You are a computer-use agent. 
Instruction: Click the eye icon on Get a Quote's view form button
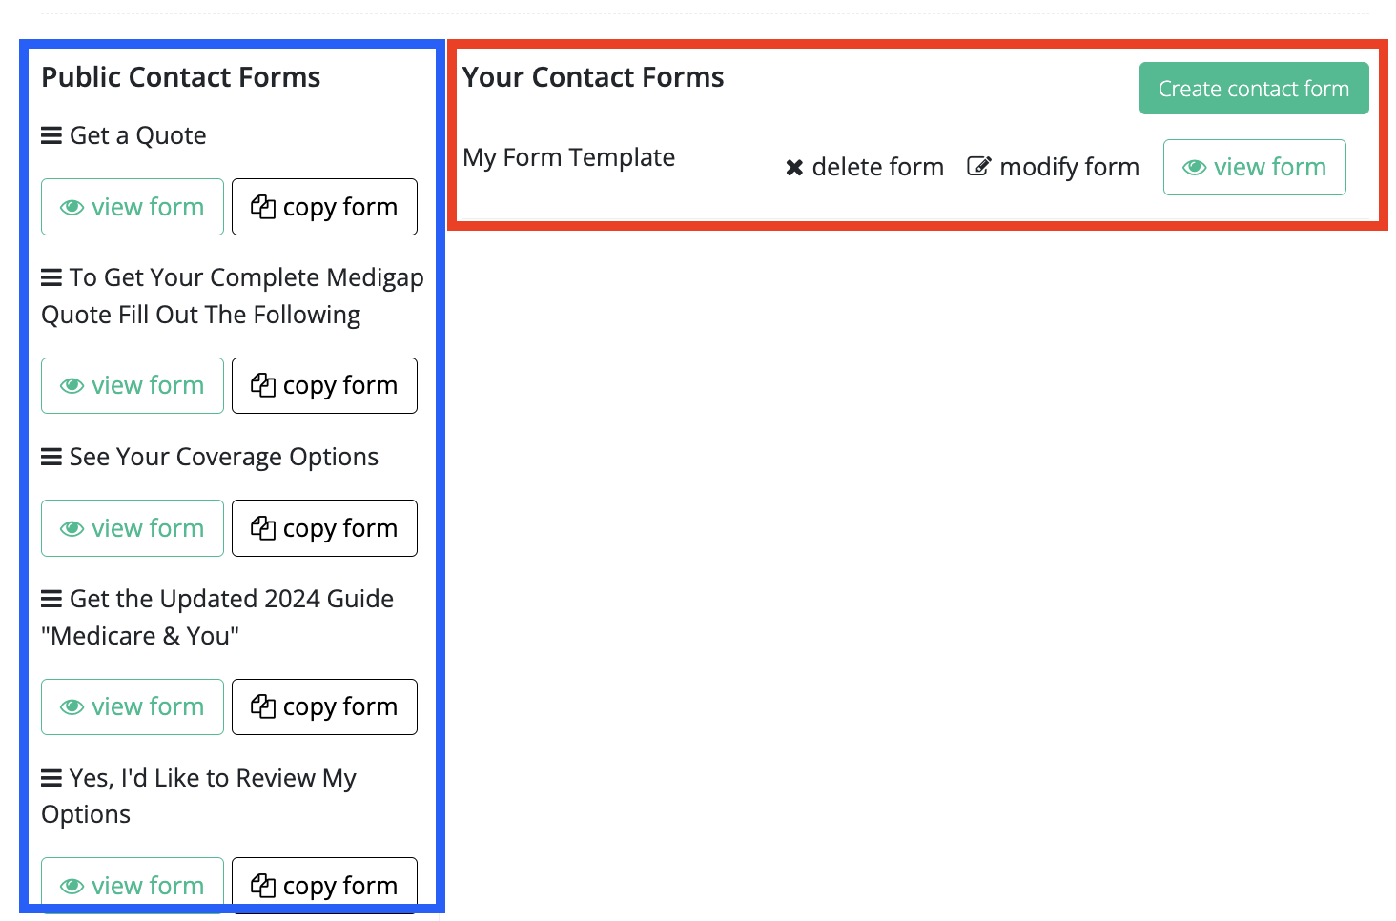click(72, 207)
